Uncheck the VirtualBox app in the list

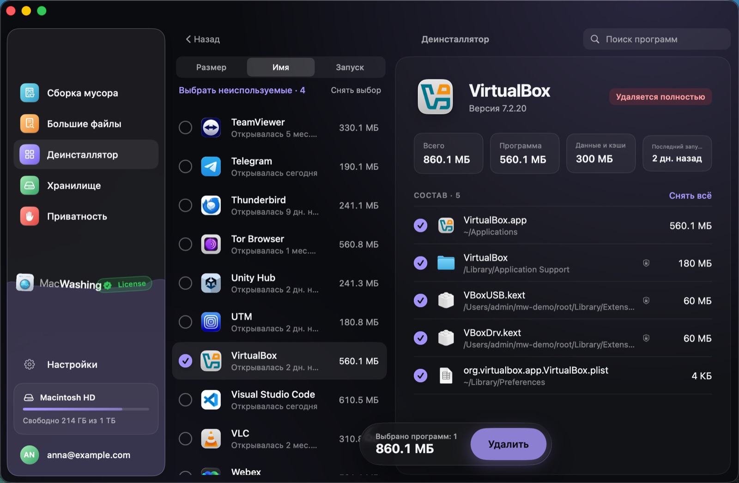[185, 361]
